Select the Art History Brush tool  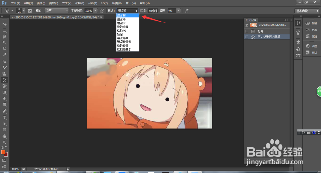click(4, 80)
